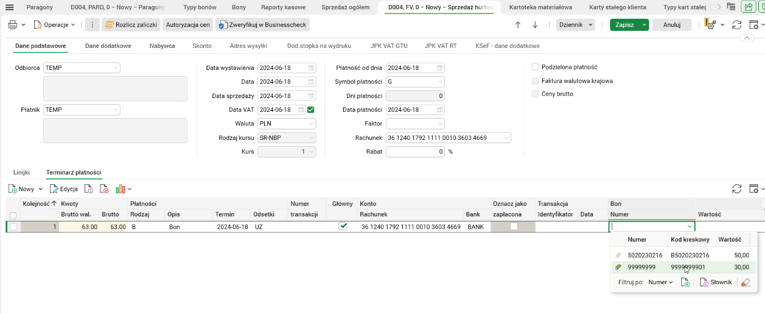Click top toolbar refresh icon
The image size is (765, 314).
[737, 25]
